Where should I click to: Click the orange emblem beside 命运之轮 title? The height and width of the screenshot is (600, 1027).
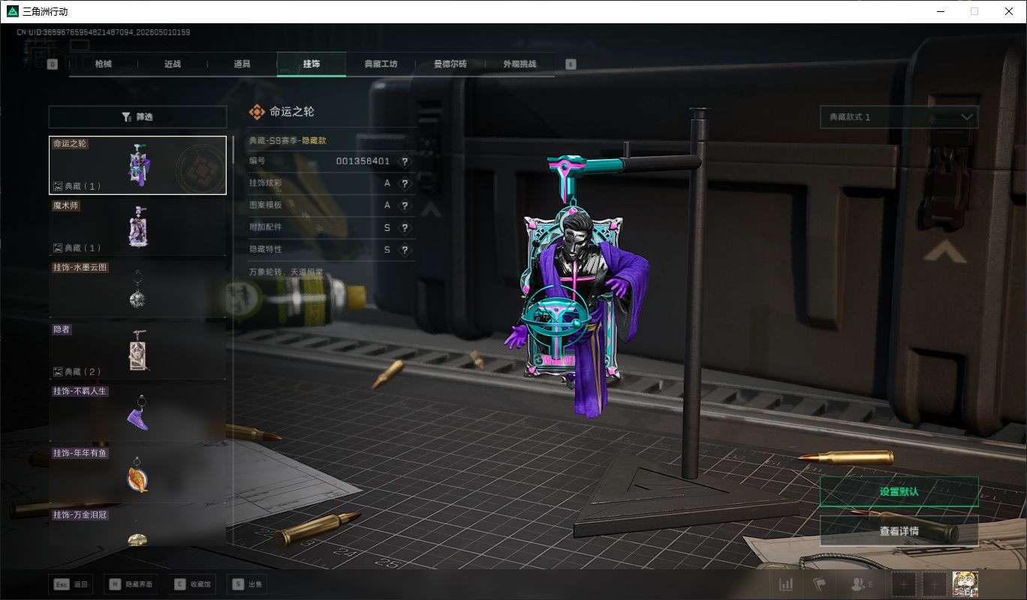[x=257, y=112]
